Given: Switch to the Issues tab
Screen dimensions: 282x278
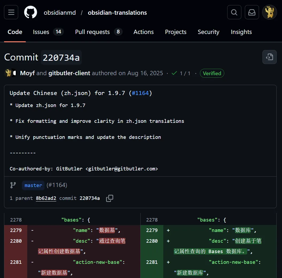Looking at the screenshot, I should coord(48,32).
